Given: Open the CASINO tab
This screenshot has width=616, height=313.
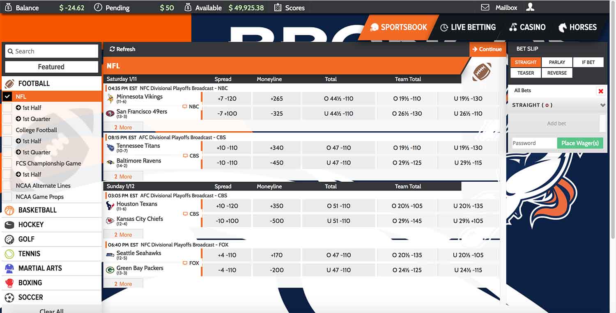Looking at the screenshot, I should click(527, 27).
